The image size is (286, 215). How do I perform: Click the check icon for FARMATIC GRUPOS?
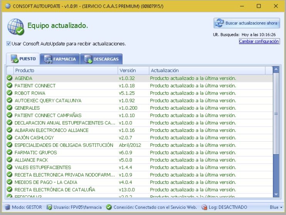tap(10, 152)
